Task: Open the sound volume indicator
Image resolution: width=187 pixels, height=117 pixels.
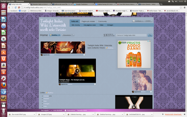Action: click(x=176, y=1)
